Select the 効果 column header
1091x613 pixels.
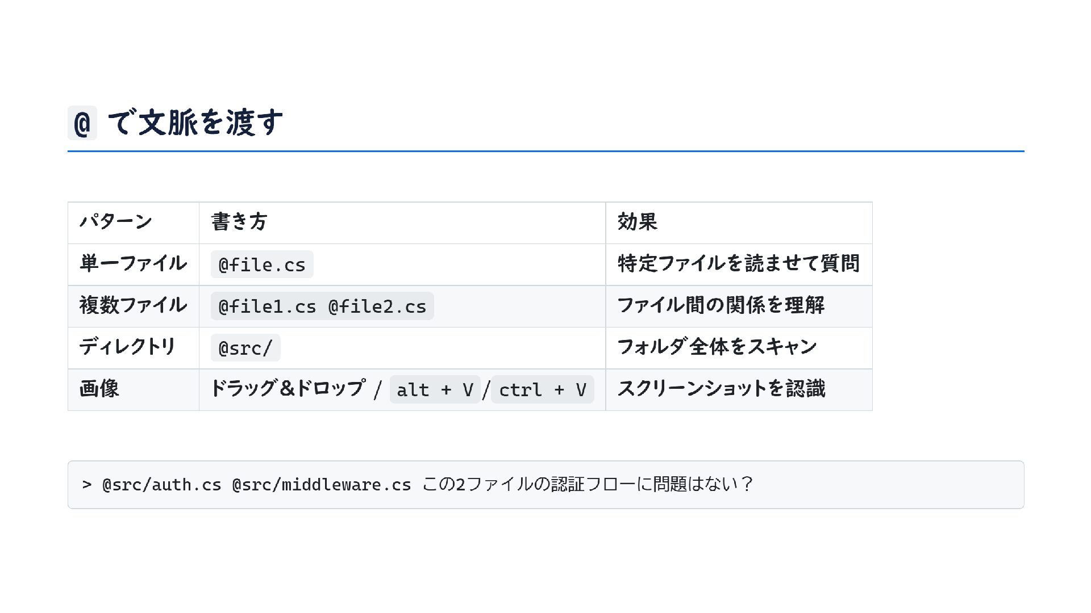point(638,222)
